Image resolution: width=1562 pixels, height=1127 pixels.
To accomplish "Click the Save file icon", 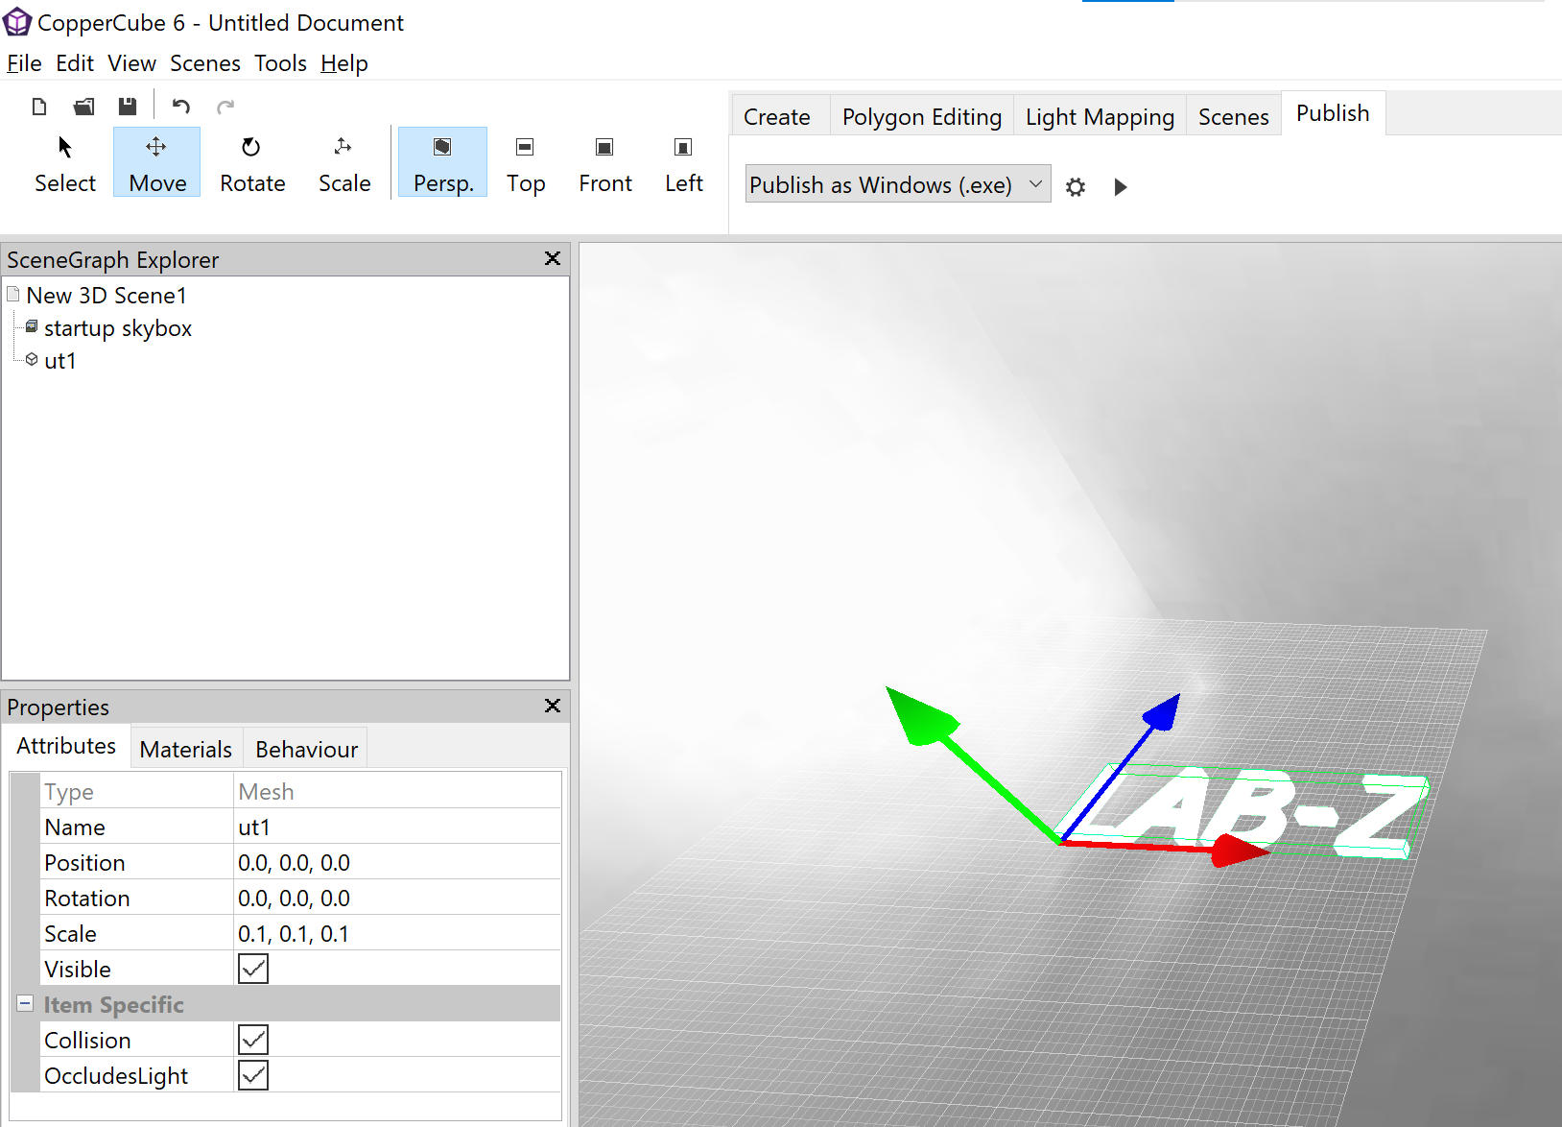I will [128, 107].
